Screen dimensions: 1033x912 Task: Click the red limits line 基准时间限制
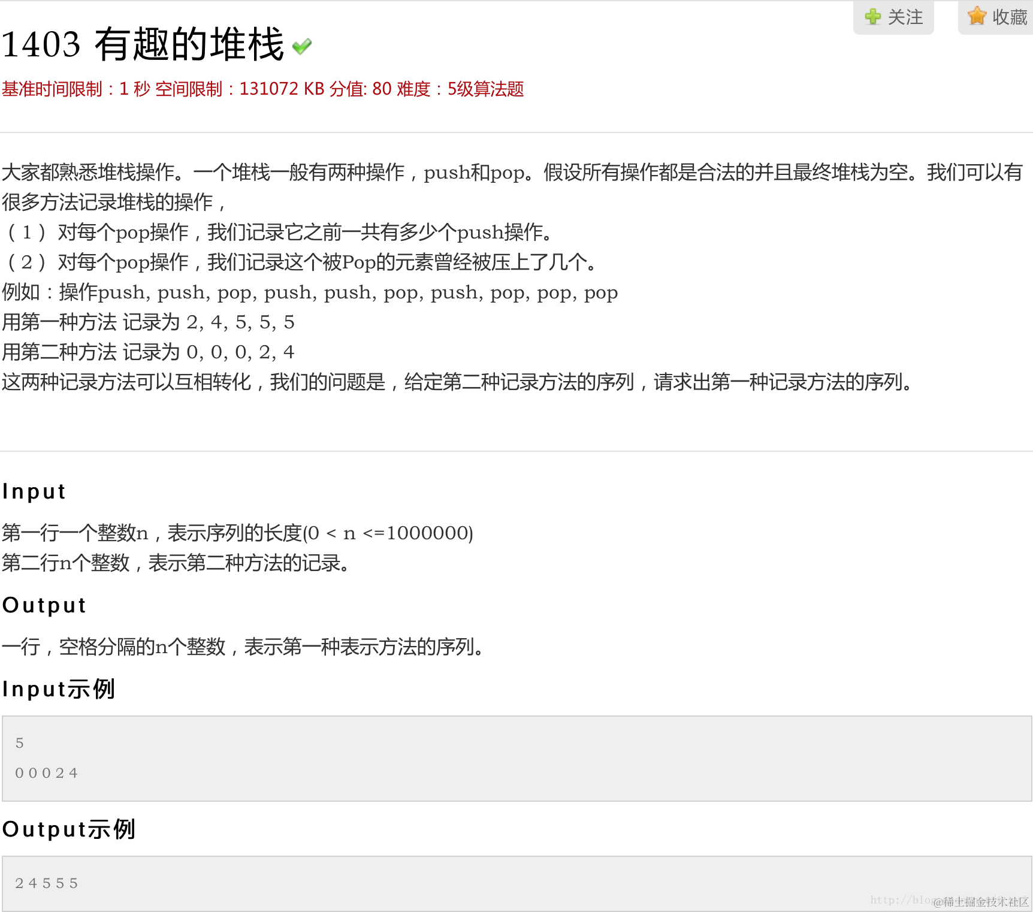[262, 89]
